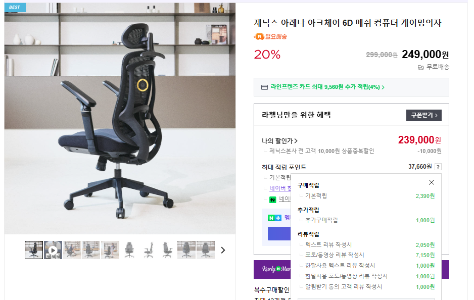Select the first chair thumbnail
The height and width of the screenshot is (300, 474).
click(x=34, y=250)
